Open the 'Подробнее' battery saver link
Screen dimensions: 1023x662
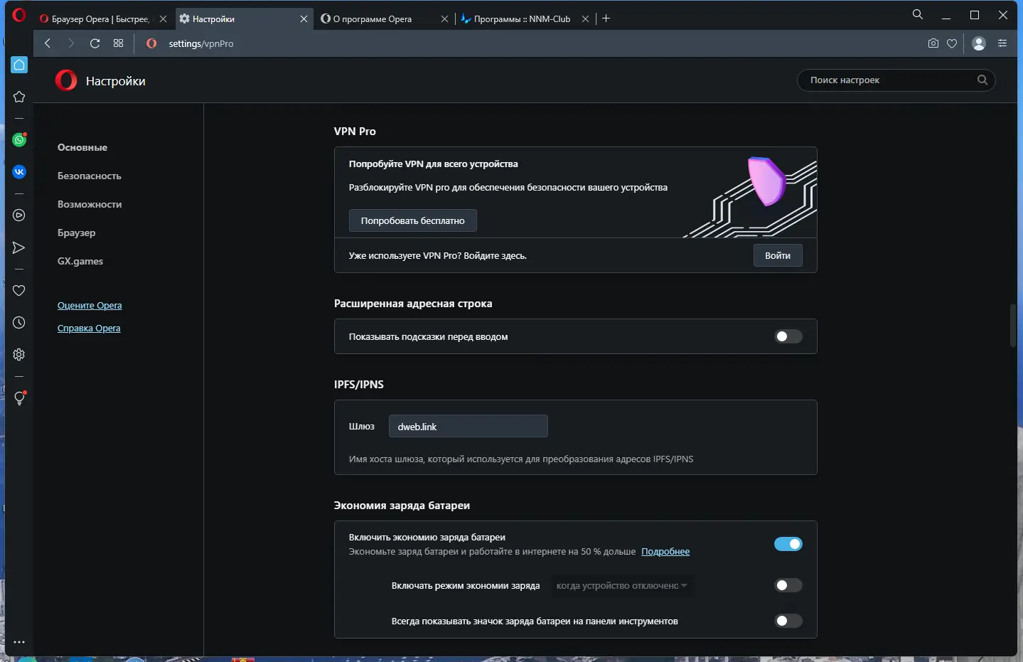pyautogui.click(x=665, y=552)
